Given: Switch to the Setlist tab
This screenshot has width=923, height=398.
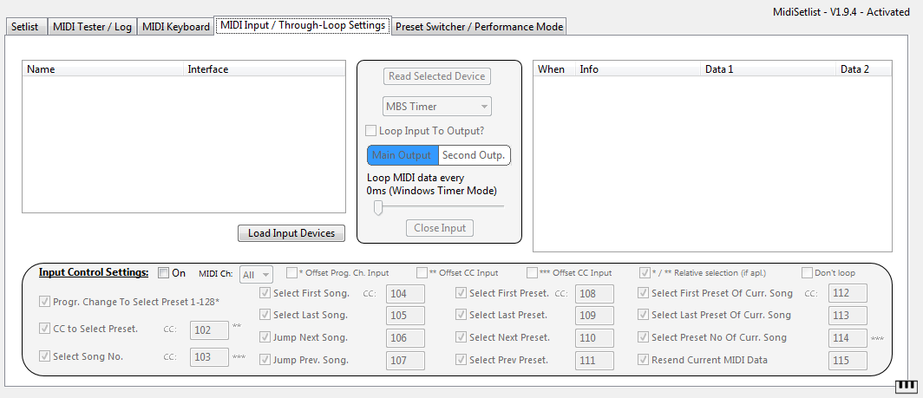Looking at the screenshot, I should [x=25, y=27].
